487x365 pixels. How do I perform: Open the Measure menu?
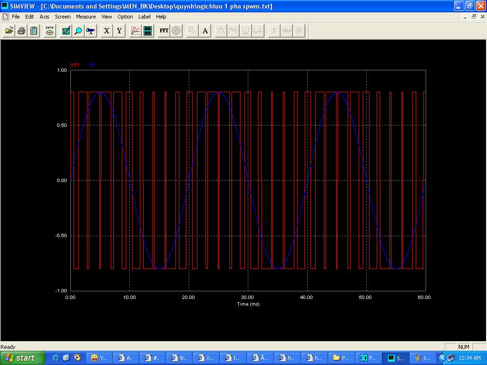pyautogui.click(x=86, y=17)
